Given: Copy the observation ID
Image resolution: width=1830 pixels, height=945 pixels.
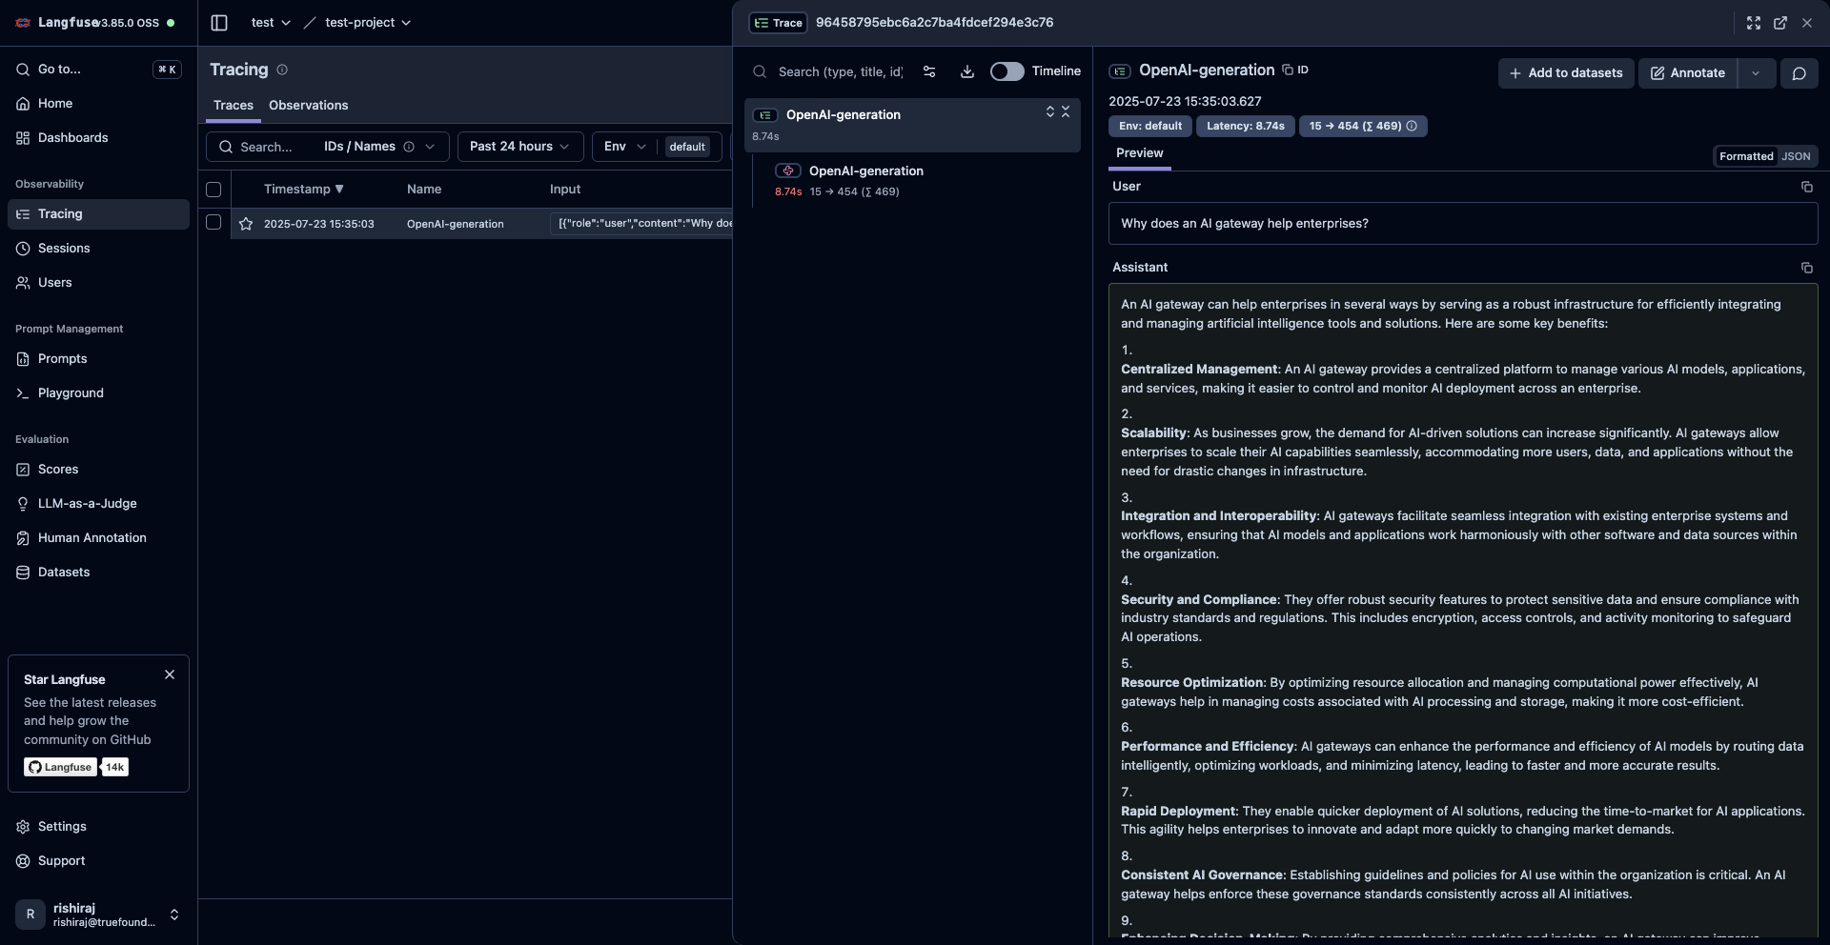Looking at the screenshot, I should point(1294,70).
